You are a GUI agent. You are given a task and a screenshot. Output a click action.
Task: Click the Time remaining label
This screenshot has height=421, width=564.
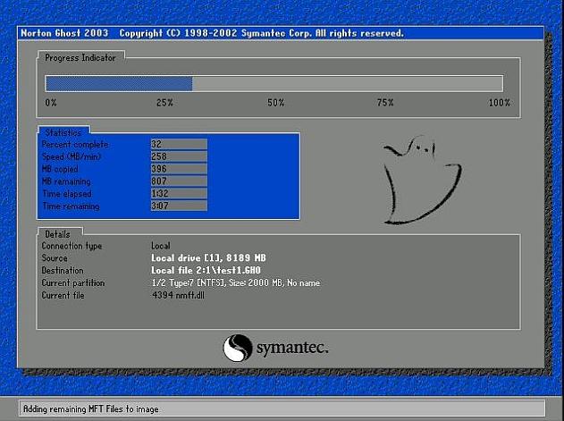[x=71, y=206]
